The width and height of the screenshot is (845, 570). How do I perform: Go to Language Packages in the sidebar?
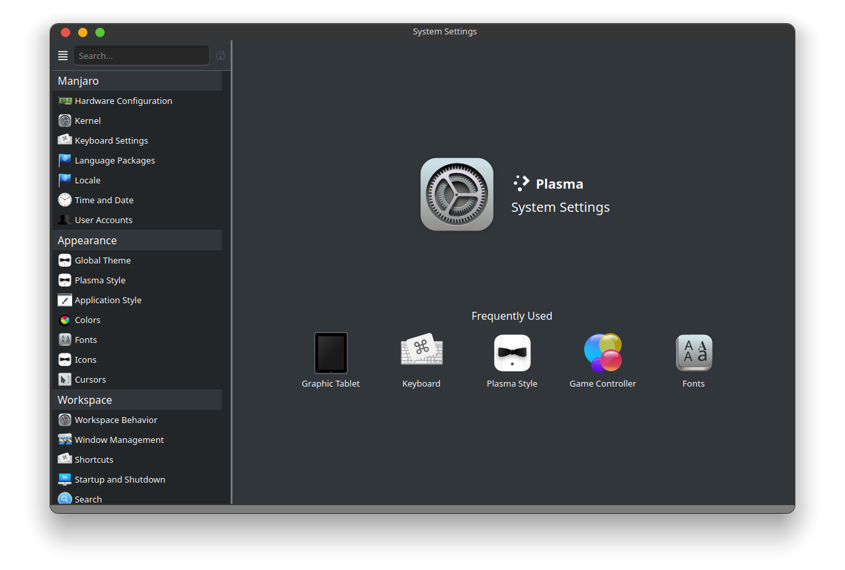point(137,160)
